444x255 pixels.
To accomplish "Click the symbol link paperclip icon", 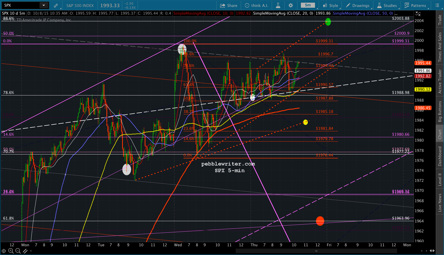I will (56, 5).
